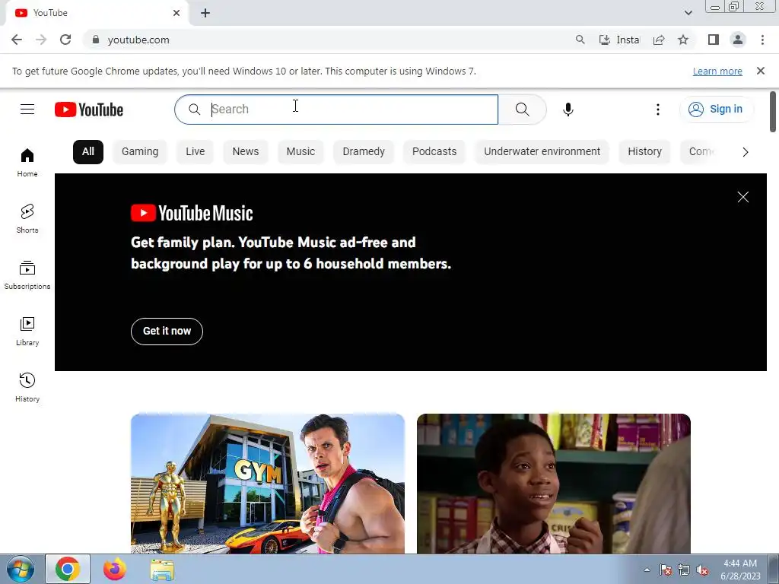
Task: Click Sign in button
Action: pyautogui.click(x=716, y=109)
